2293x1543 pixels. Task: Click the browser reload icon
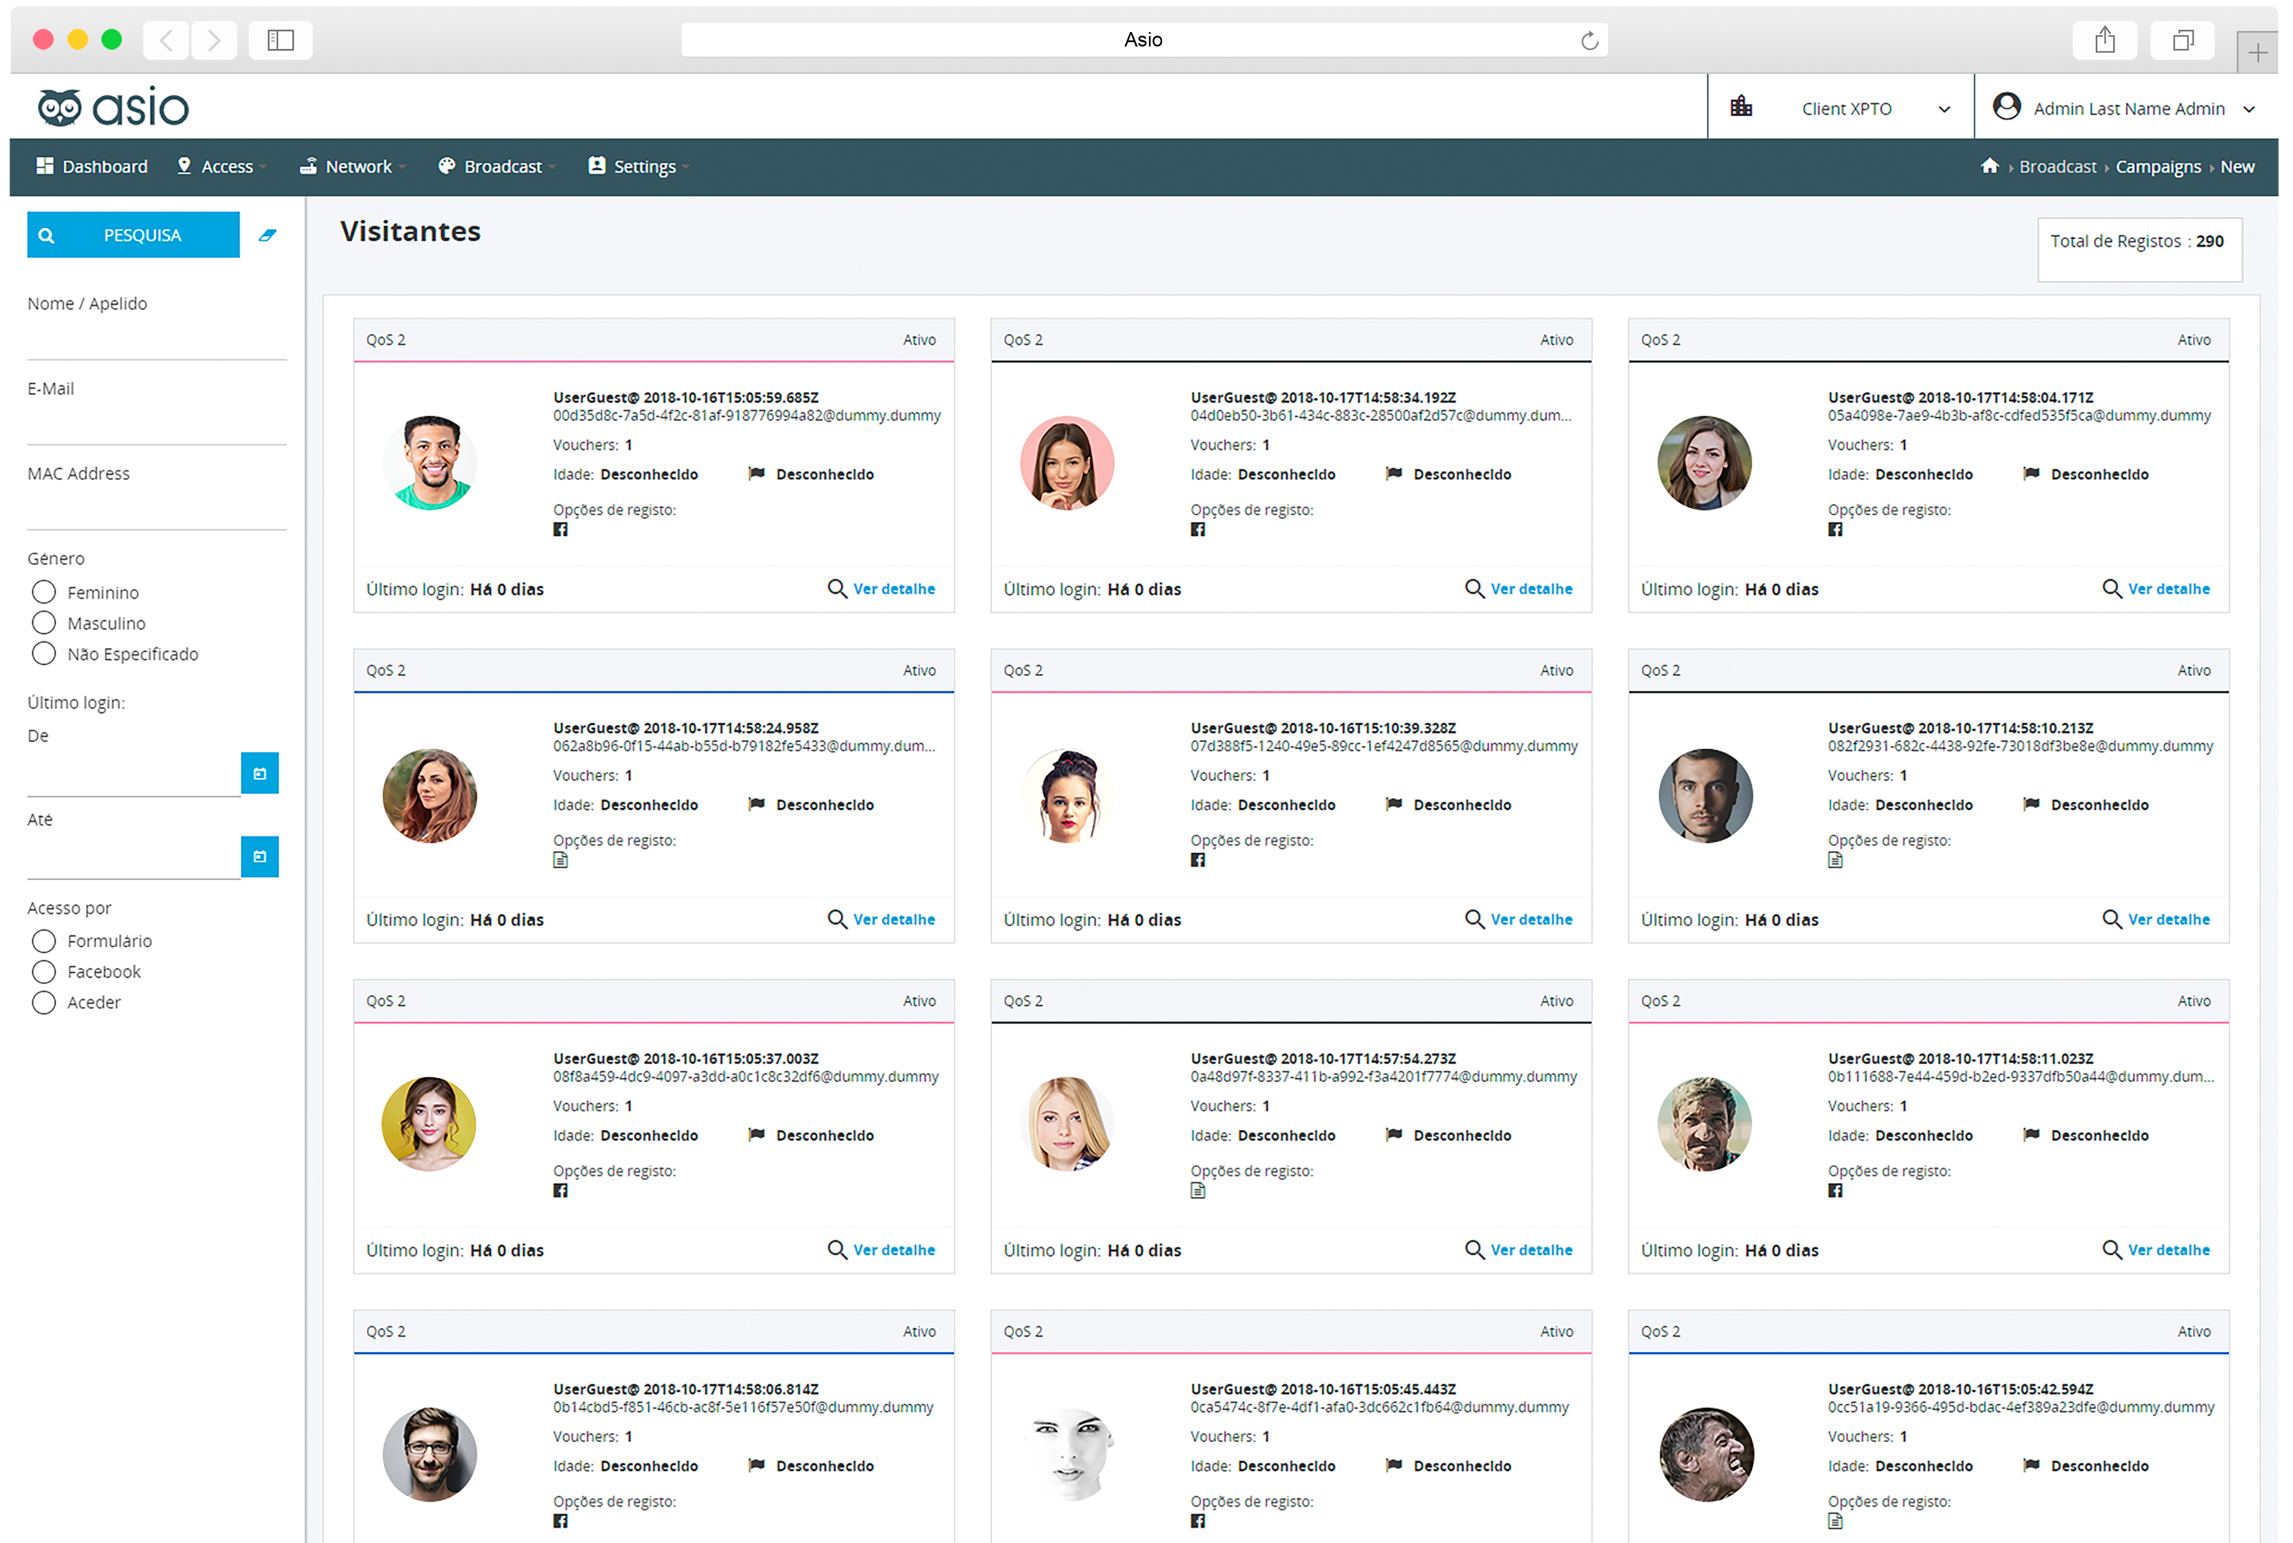1589,40
